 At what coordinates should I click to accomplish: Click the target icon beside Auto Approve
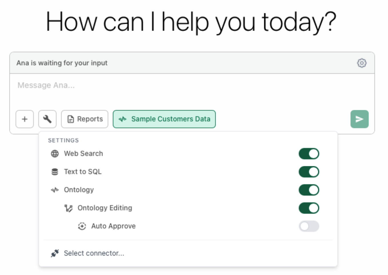[82, 226]
